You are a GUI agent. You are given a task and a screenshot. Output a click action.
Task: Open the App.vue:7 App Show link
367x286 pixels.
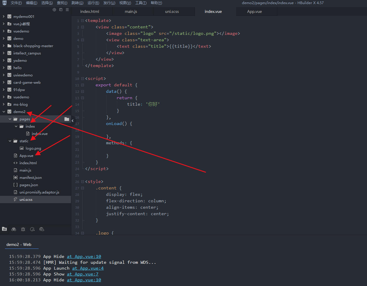coord(83,274)
